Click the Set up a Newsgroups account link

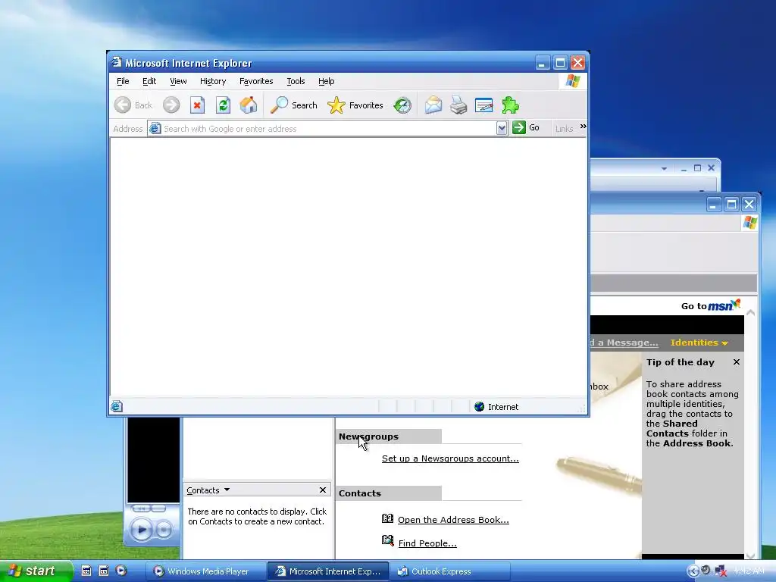[450, 458]
